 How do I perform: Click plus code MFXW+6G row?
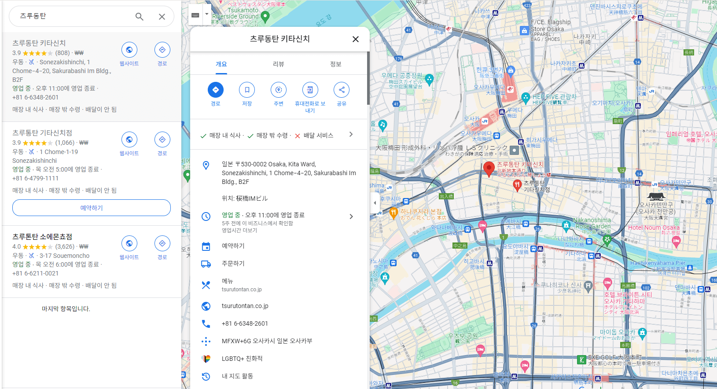tap(279, 341)
